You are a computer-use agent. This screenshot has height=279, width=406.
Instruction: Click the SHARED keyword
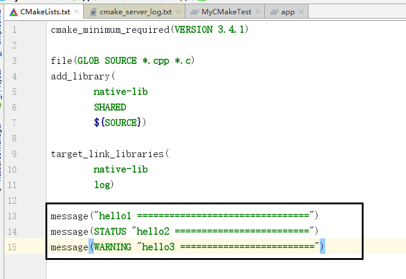110,108
